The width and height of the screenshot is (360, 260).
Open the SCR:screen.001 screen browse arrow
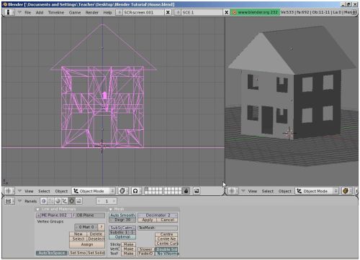point(119,12)
